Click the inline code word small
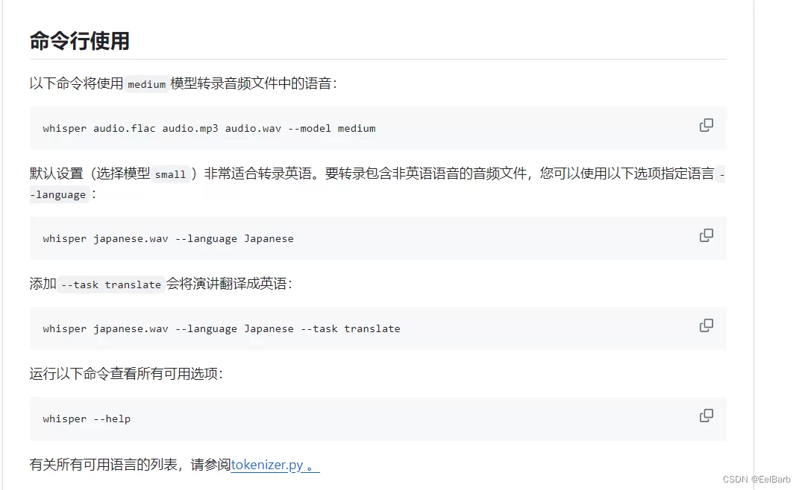This screenshot has height=490, width=802. pos(170,174)
